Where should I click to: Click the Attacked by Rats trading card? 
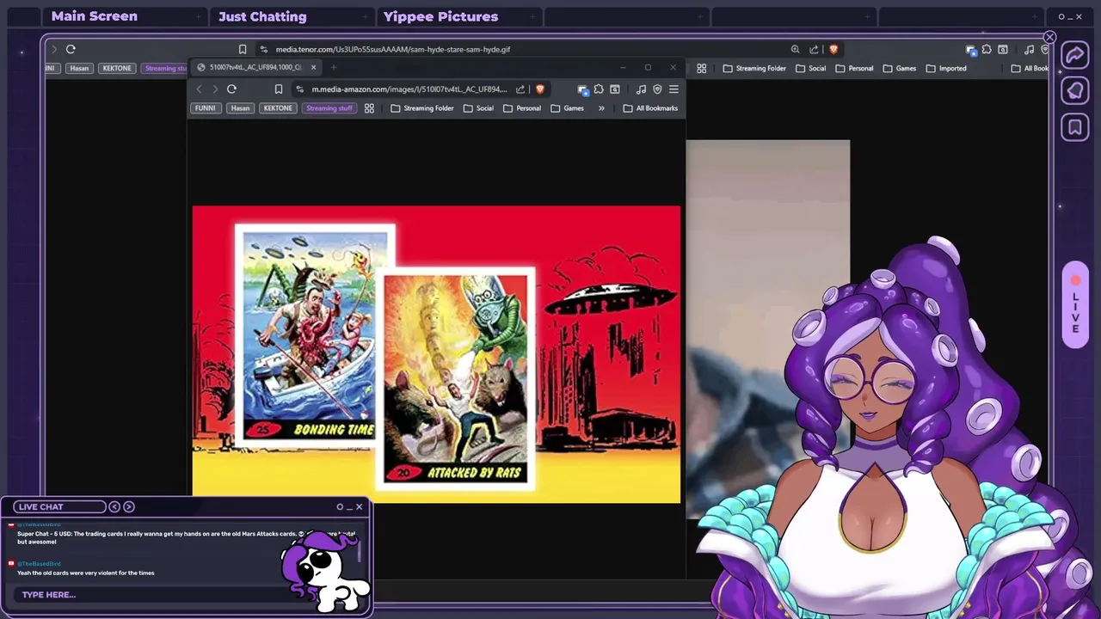(x=456, y=378)
